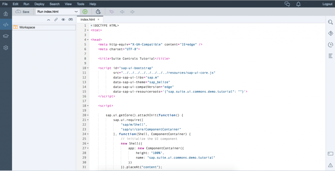Fold the function callback on line 24
This screenshot has height=171, width=335.
pyautogui.click(x=88, y=134)
